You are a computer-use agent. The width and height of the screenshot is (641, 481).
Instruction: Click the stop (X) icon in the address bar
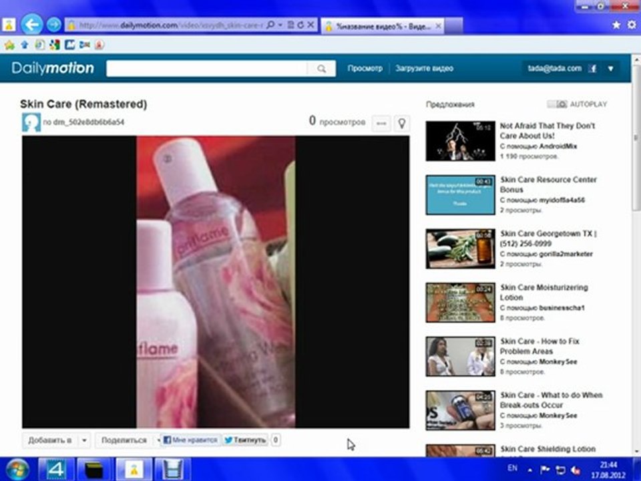tap(311, 25)
